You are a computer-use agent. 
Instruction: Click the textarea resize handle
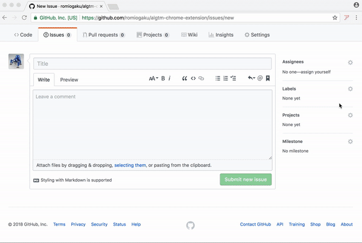[270, 157]
